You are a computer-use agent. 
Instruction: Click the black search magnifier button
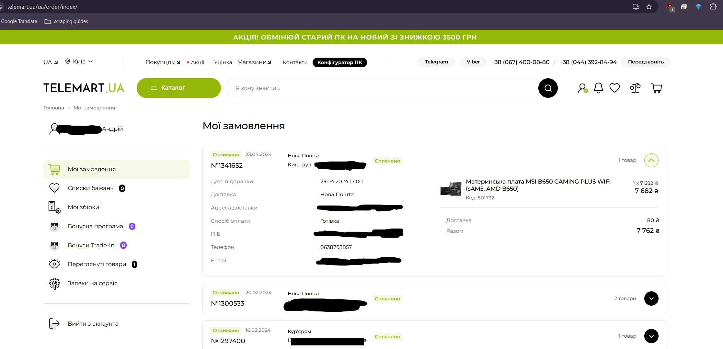point(548,88)
